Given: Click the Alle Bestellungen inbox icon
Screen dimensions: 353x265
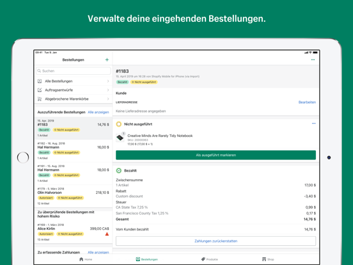Looking at the screenshot, I should point(40,81).
